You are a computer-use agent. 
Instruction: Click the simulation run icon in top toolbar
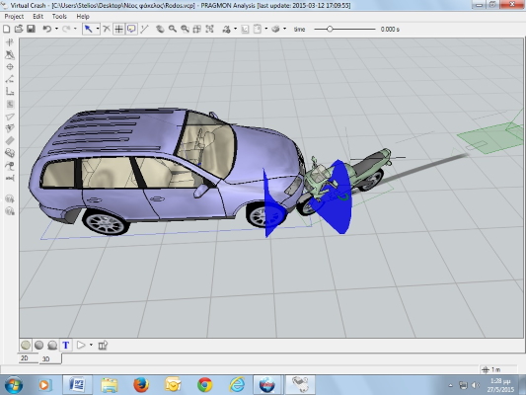click(226, 30)
